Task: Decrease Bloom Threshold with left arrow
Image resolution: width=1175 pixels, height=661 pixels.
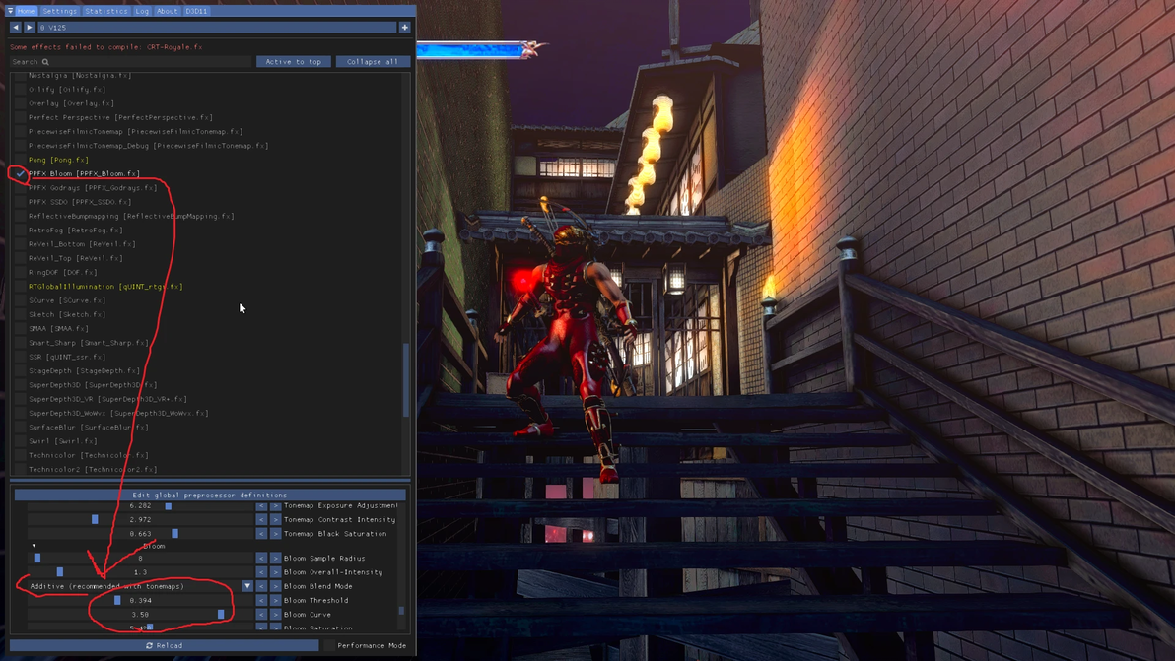Action: (261, 600)
